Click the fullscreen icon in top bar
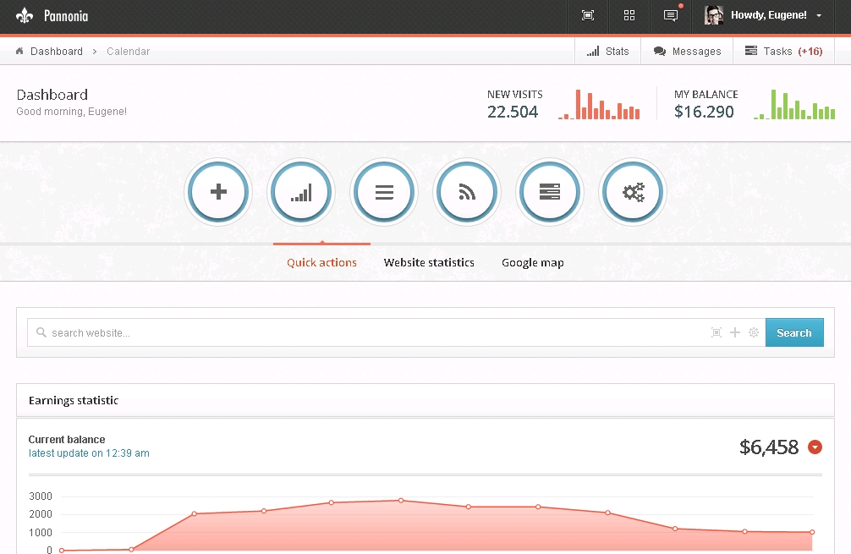The width and height of the screenshot is (851, 554). tap(588, 15)
